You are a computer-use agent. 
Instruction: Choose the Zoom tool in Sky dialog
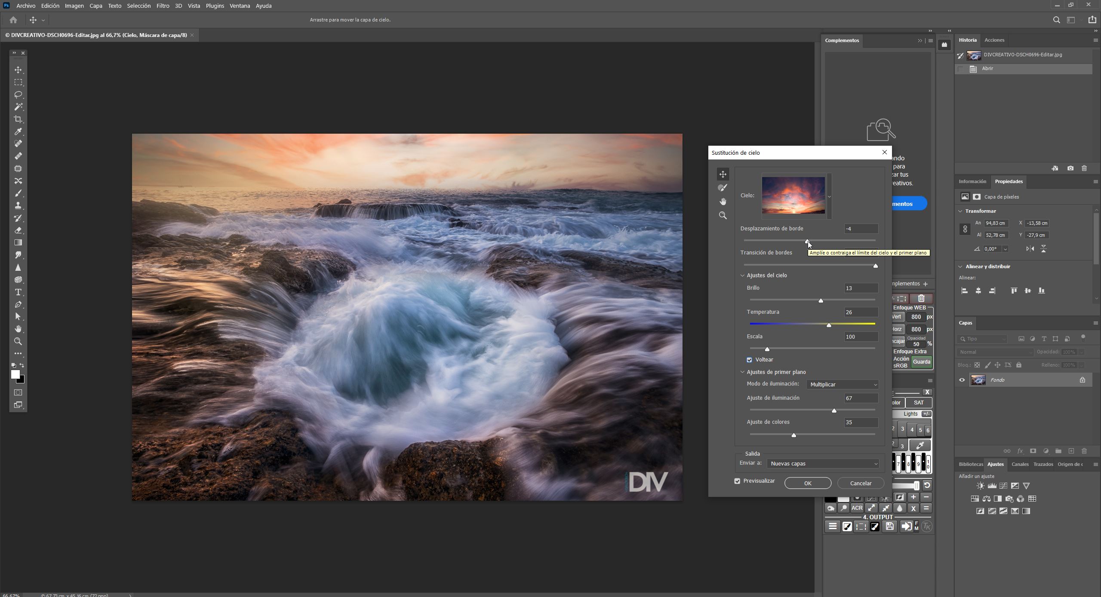point(723,215)
